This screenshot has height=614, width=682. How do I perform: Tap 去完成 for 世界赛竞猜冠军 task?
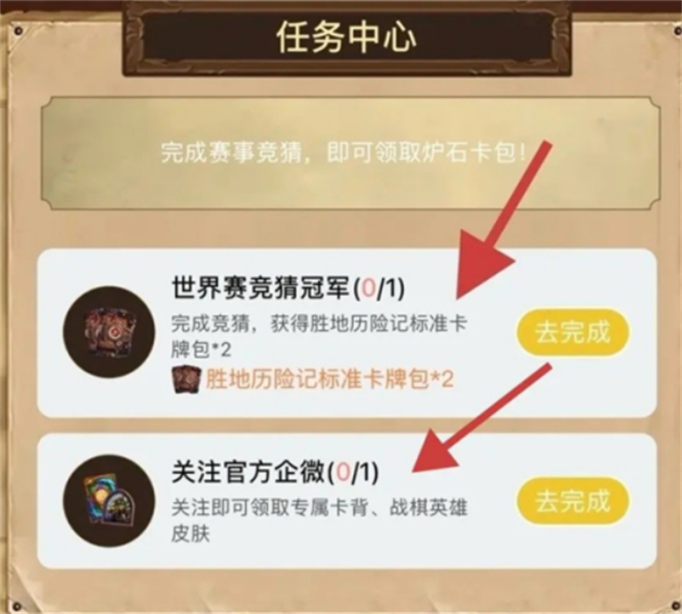click(573, 333)
